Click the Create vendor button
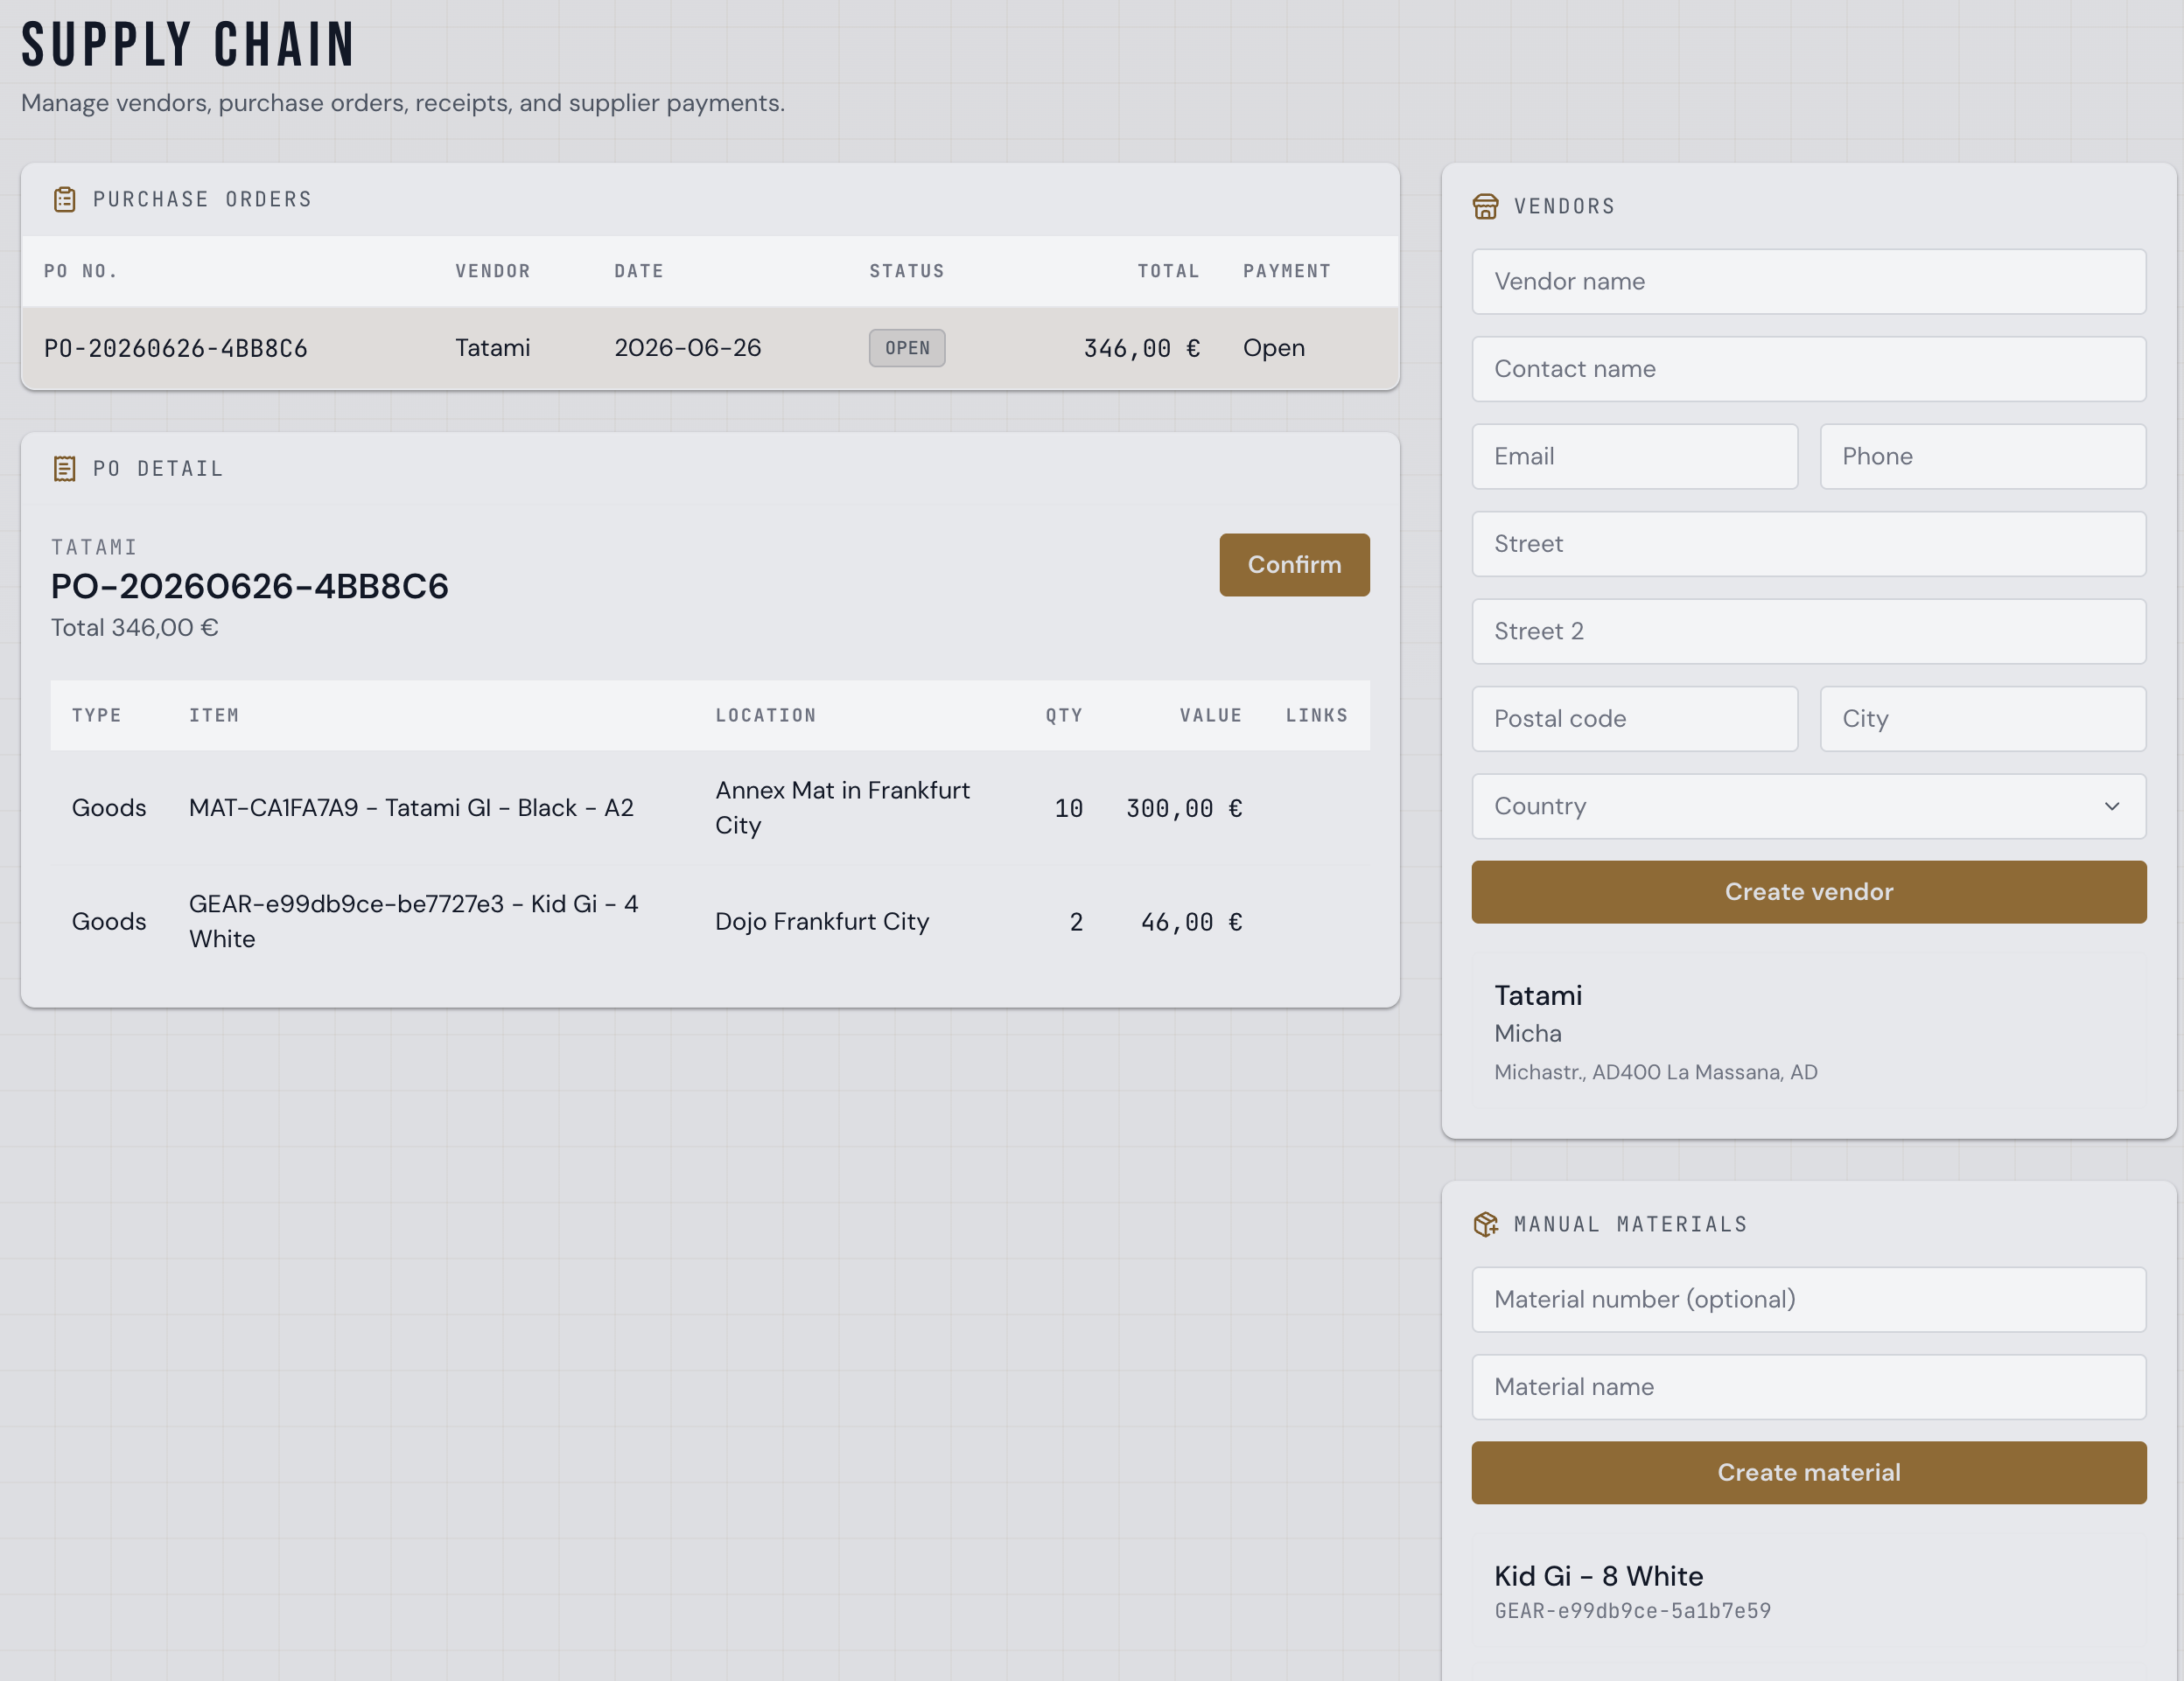Viewport: 2184px width, 1681px height. [1809, 891]
